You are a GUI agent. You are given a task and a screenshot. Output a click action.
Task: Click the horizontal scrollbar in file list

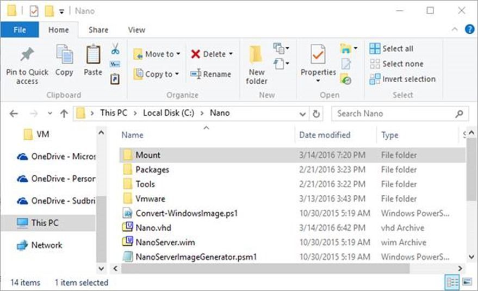[x=265, y=269]
